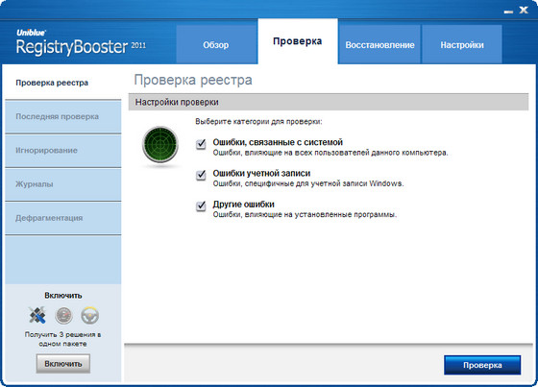The width and height of the screenshot is (538, 387).
Task: Disable "Другие ошибки" checkbox
Action: pos(201,206)
